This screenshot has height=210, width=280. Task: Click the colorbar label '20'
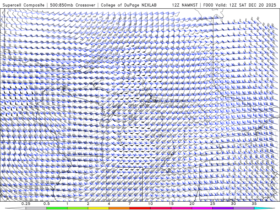192,204
